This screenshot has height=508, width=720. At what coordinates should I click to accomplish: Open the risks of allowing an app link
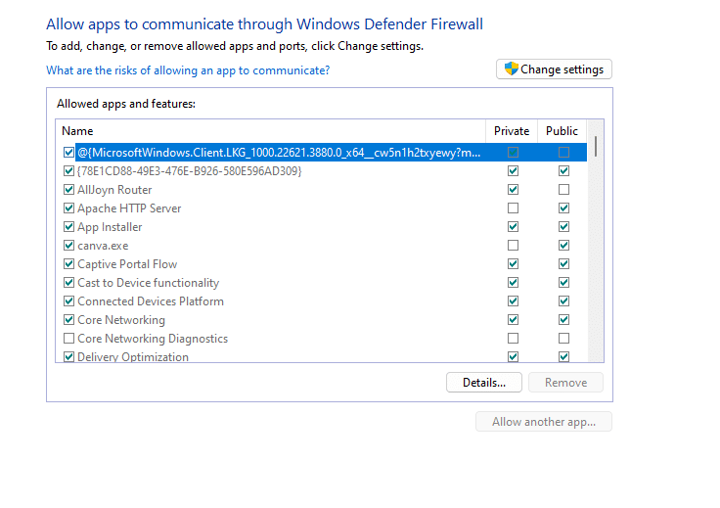188,70
